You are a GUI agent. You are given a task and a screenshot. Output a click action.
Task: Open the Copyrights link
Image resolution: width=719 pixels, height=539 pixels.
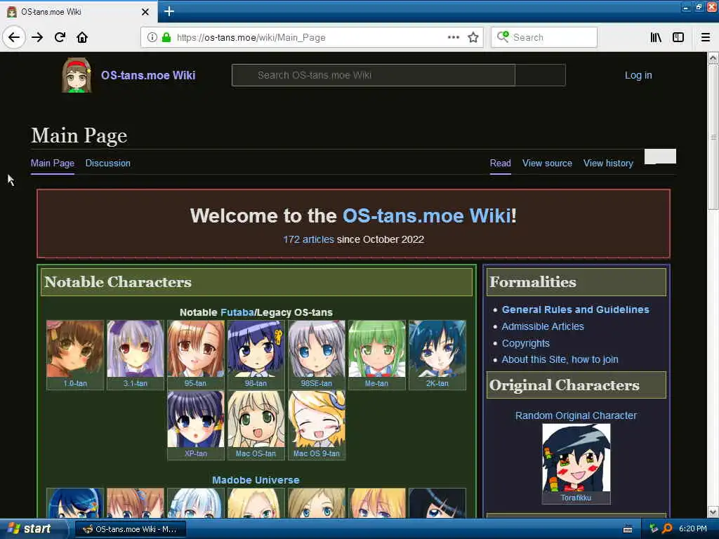[525, 343]
